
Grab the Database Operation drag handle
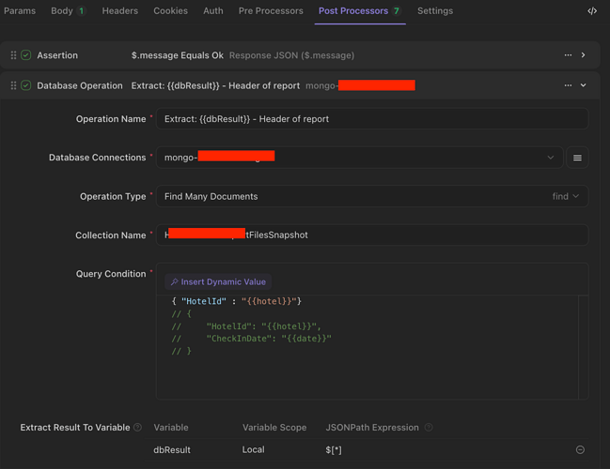pos(13,85)
